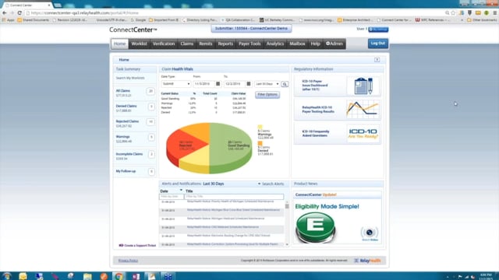Open My Follow-up in Task Summary
The width and height of the screenshot is (499, 280).
tap(126, 171)
